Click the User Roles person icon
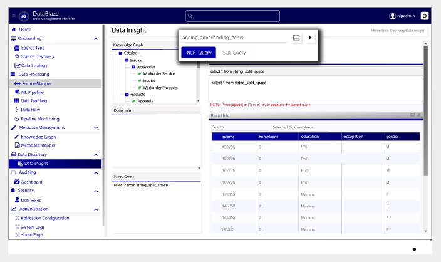This screenshot has height=262, width=441. [x=17, y=200]
